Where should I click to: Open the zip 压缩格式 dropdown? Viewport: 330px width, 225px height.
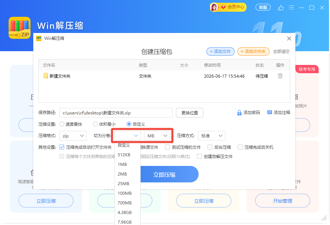(x=73, y=136)
